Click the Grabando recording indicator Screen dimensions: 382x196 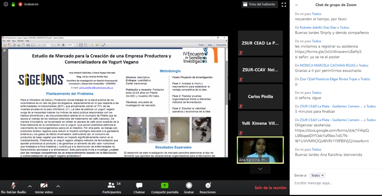29,4
